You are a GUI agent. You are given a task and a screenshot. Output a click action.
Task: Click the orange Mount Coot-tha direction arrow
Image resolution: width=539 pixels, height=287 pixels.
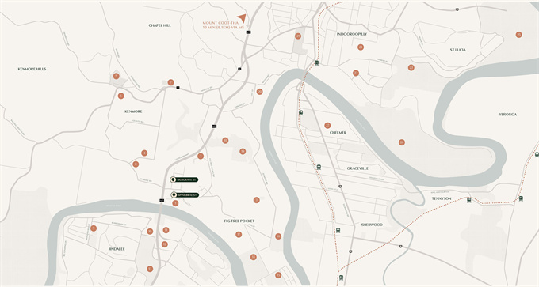point(242,18)
